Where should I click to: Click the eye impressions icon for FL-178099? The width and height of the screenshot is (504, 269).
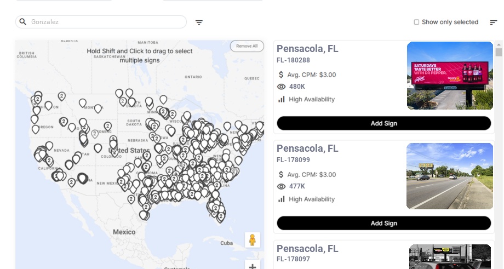(x=282, y=186)
